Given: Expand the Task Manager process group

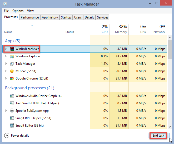Looking at the screenshot, I should click(6, 64).
